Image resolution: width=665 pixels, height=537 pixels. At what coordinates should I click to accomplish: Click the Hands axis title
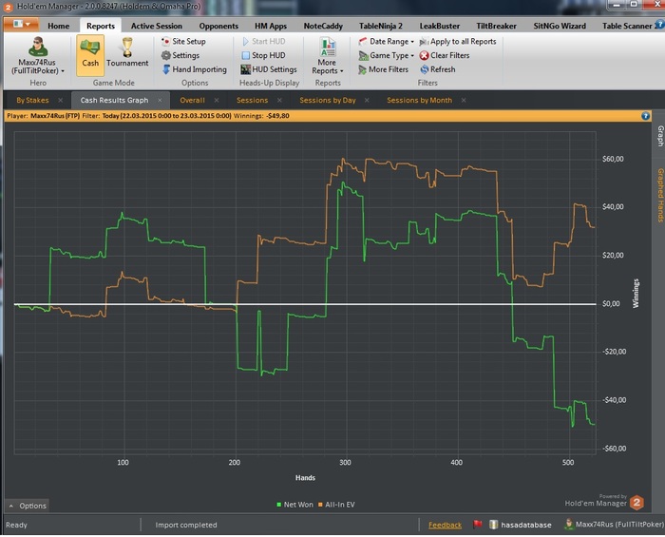coord(305,478)
